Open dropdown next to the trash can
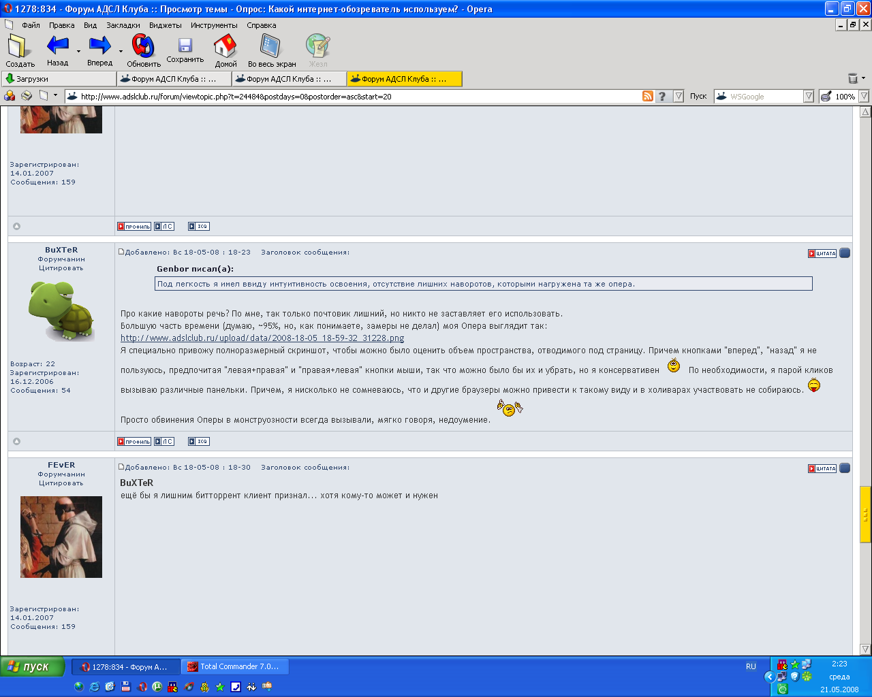Screen dimensions: 872x697 [x=864, y=78]
